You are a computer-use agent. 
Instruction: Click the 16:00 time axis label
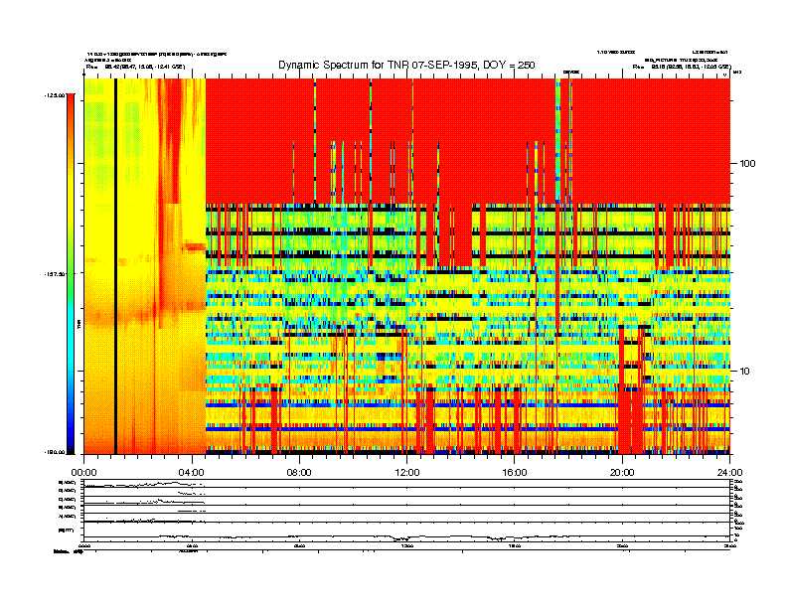515,472
